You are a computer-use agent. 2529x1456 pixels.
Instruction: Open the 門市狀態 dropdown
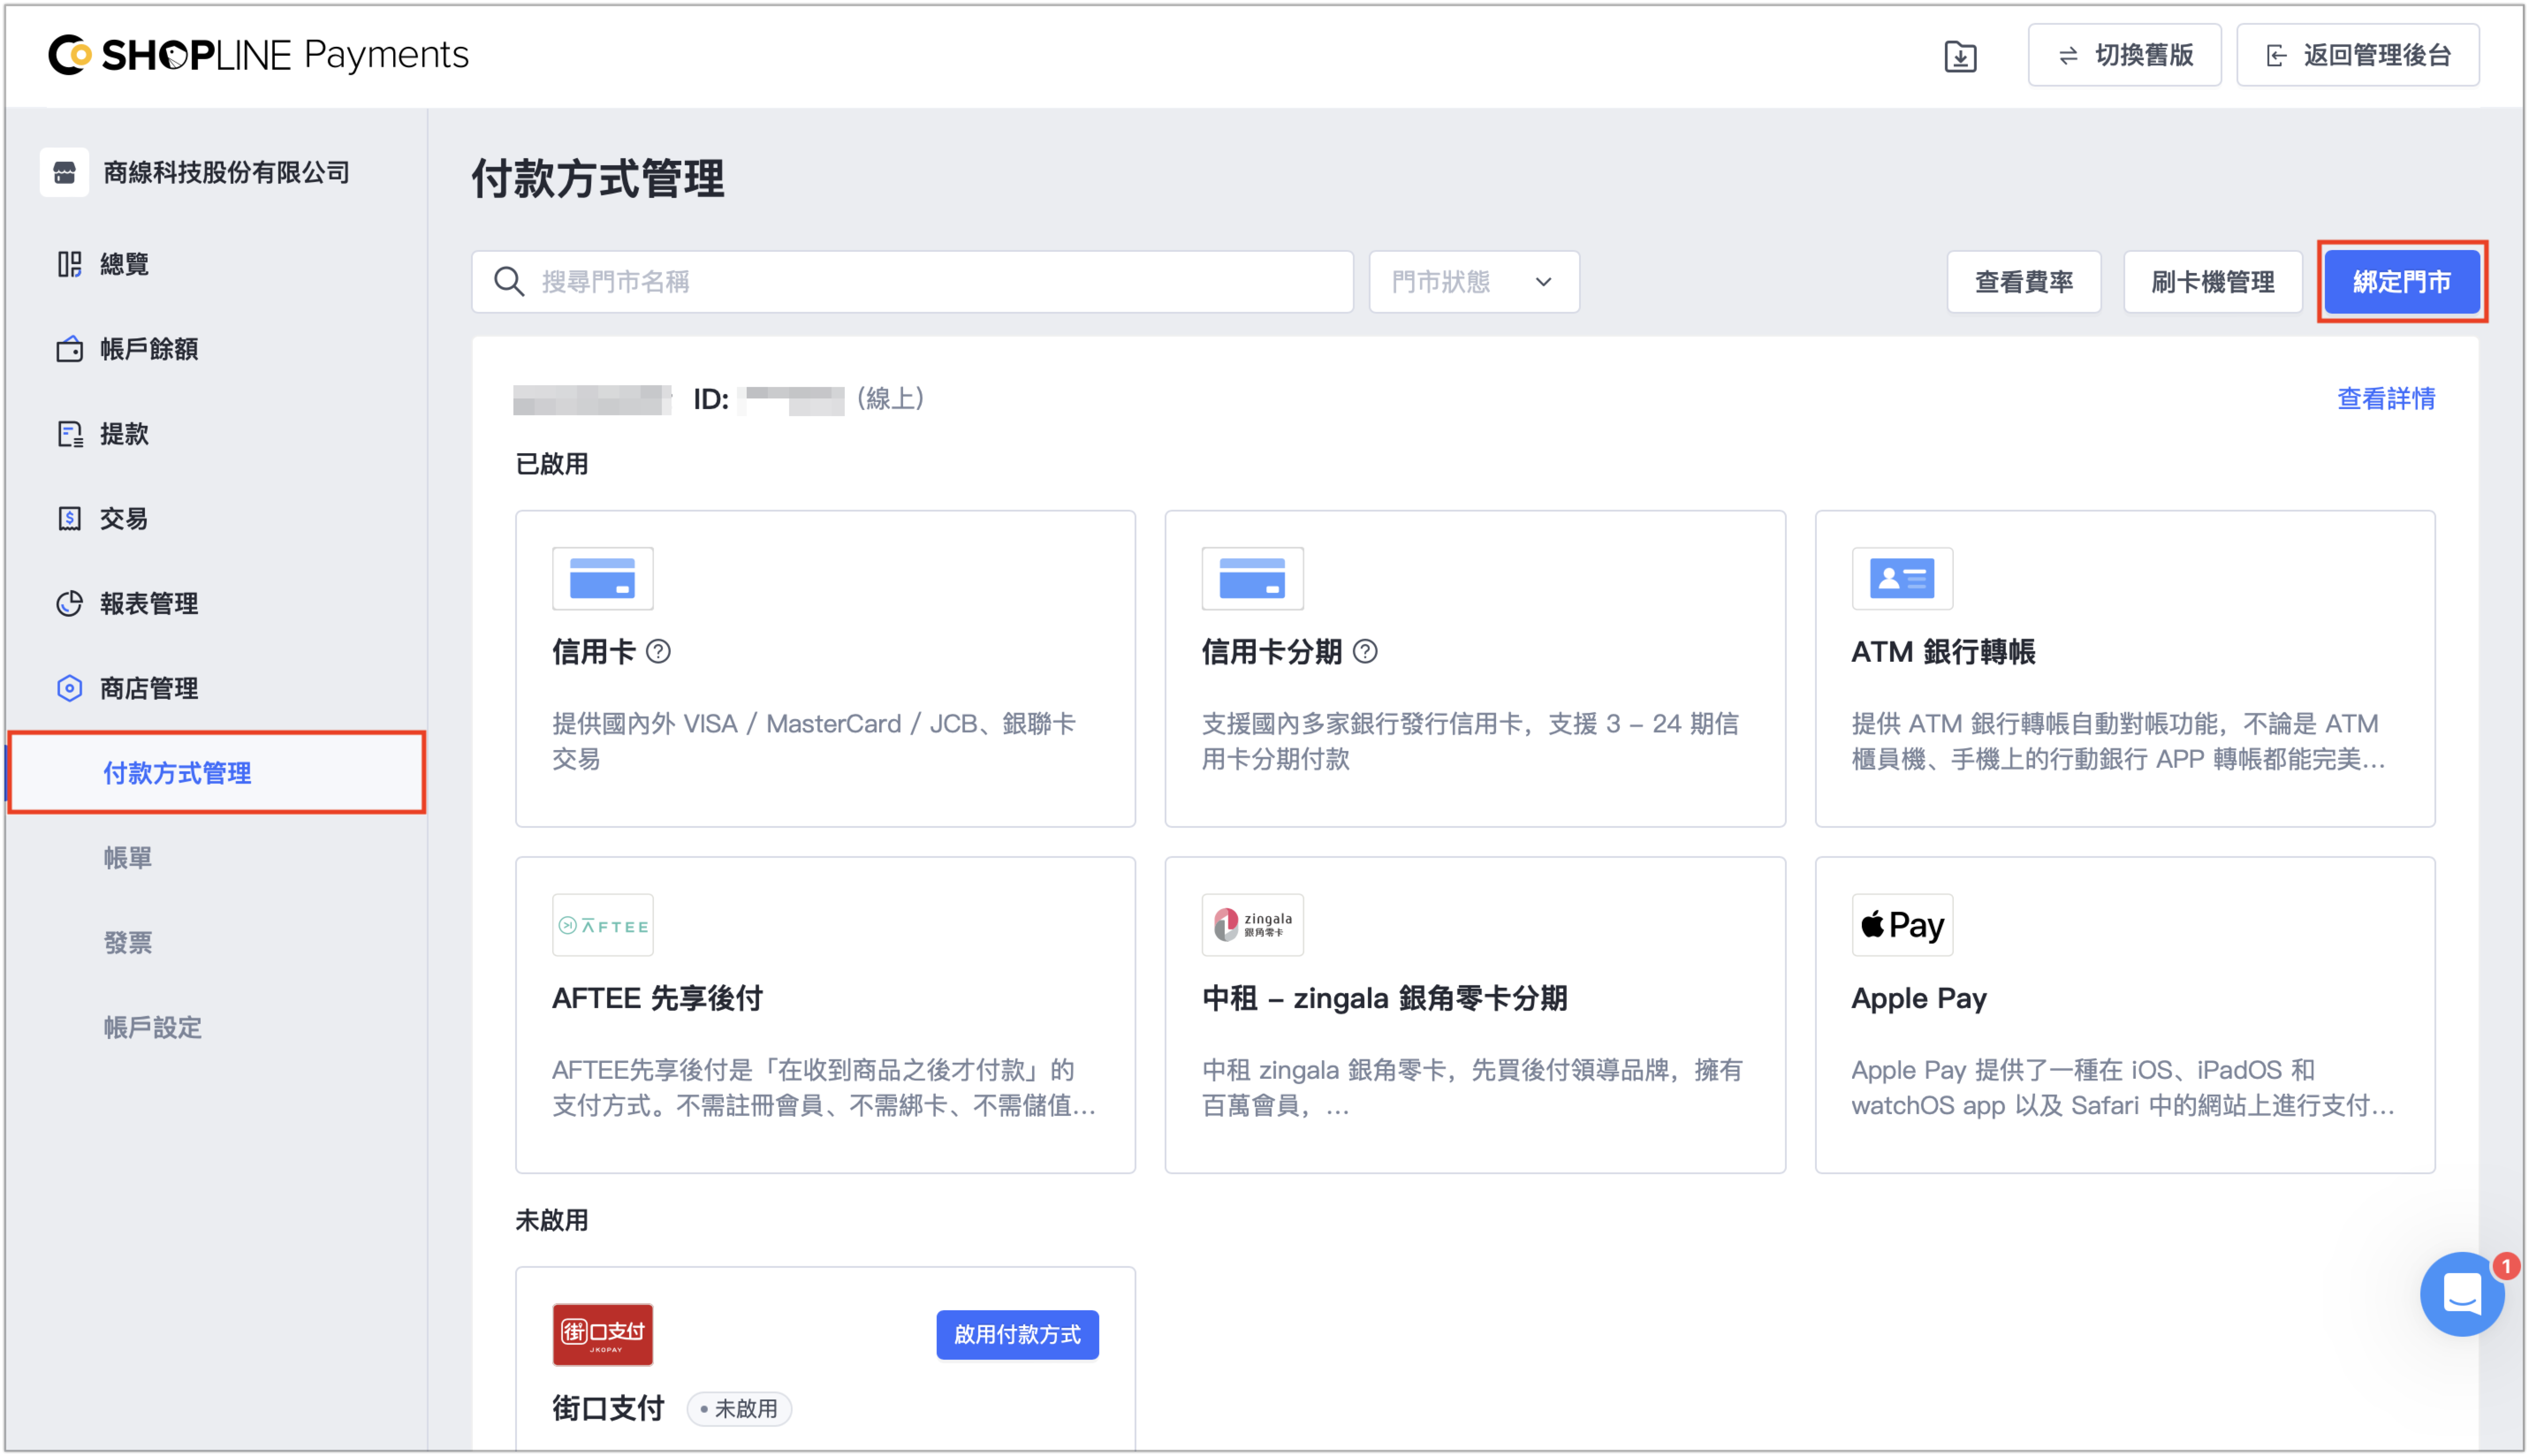(1473, 282)
